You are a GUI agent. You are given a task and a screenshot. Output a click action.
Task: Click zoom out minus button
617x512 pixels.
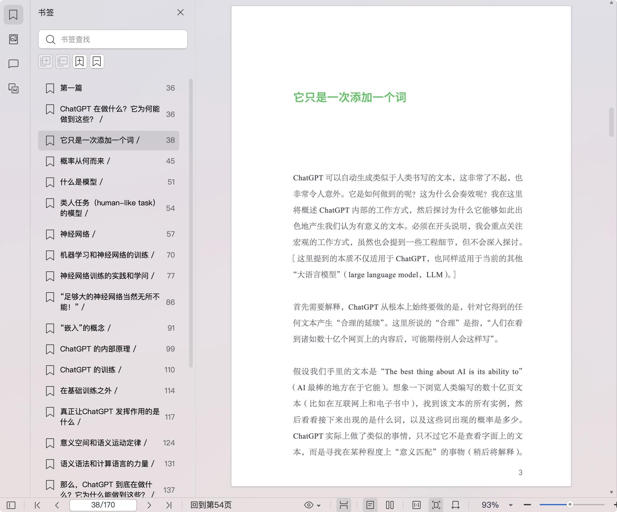pos(527,505)
